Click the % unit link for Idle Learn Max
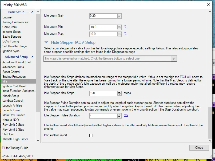Image resolution: width=215 pixels, height=161 pixels. click(125, 33)
